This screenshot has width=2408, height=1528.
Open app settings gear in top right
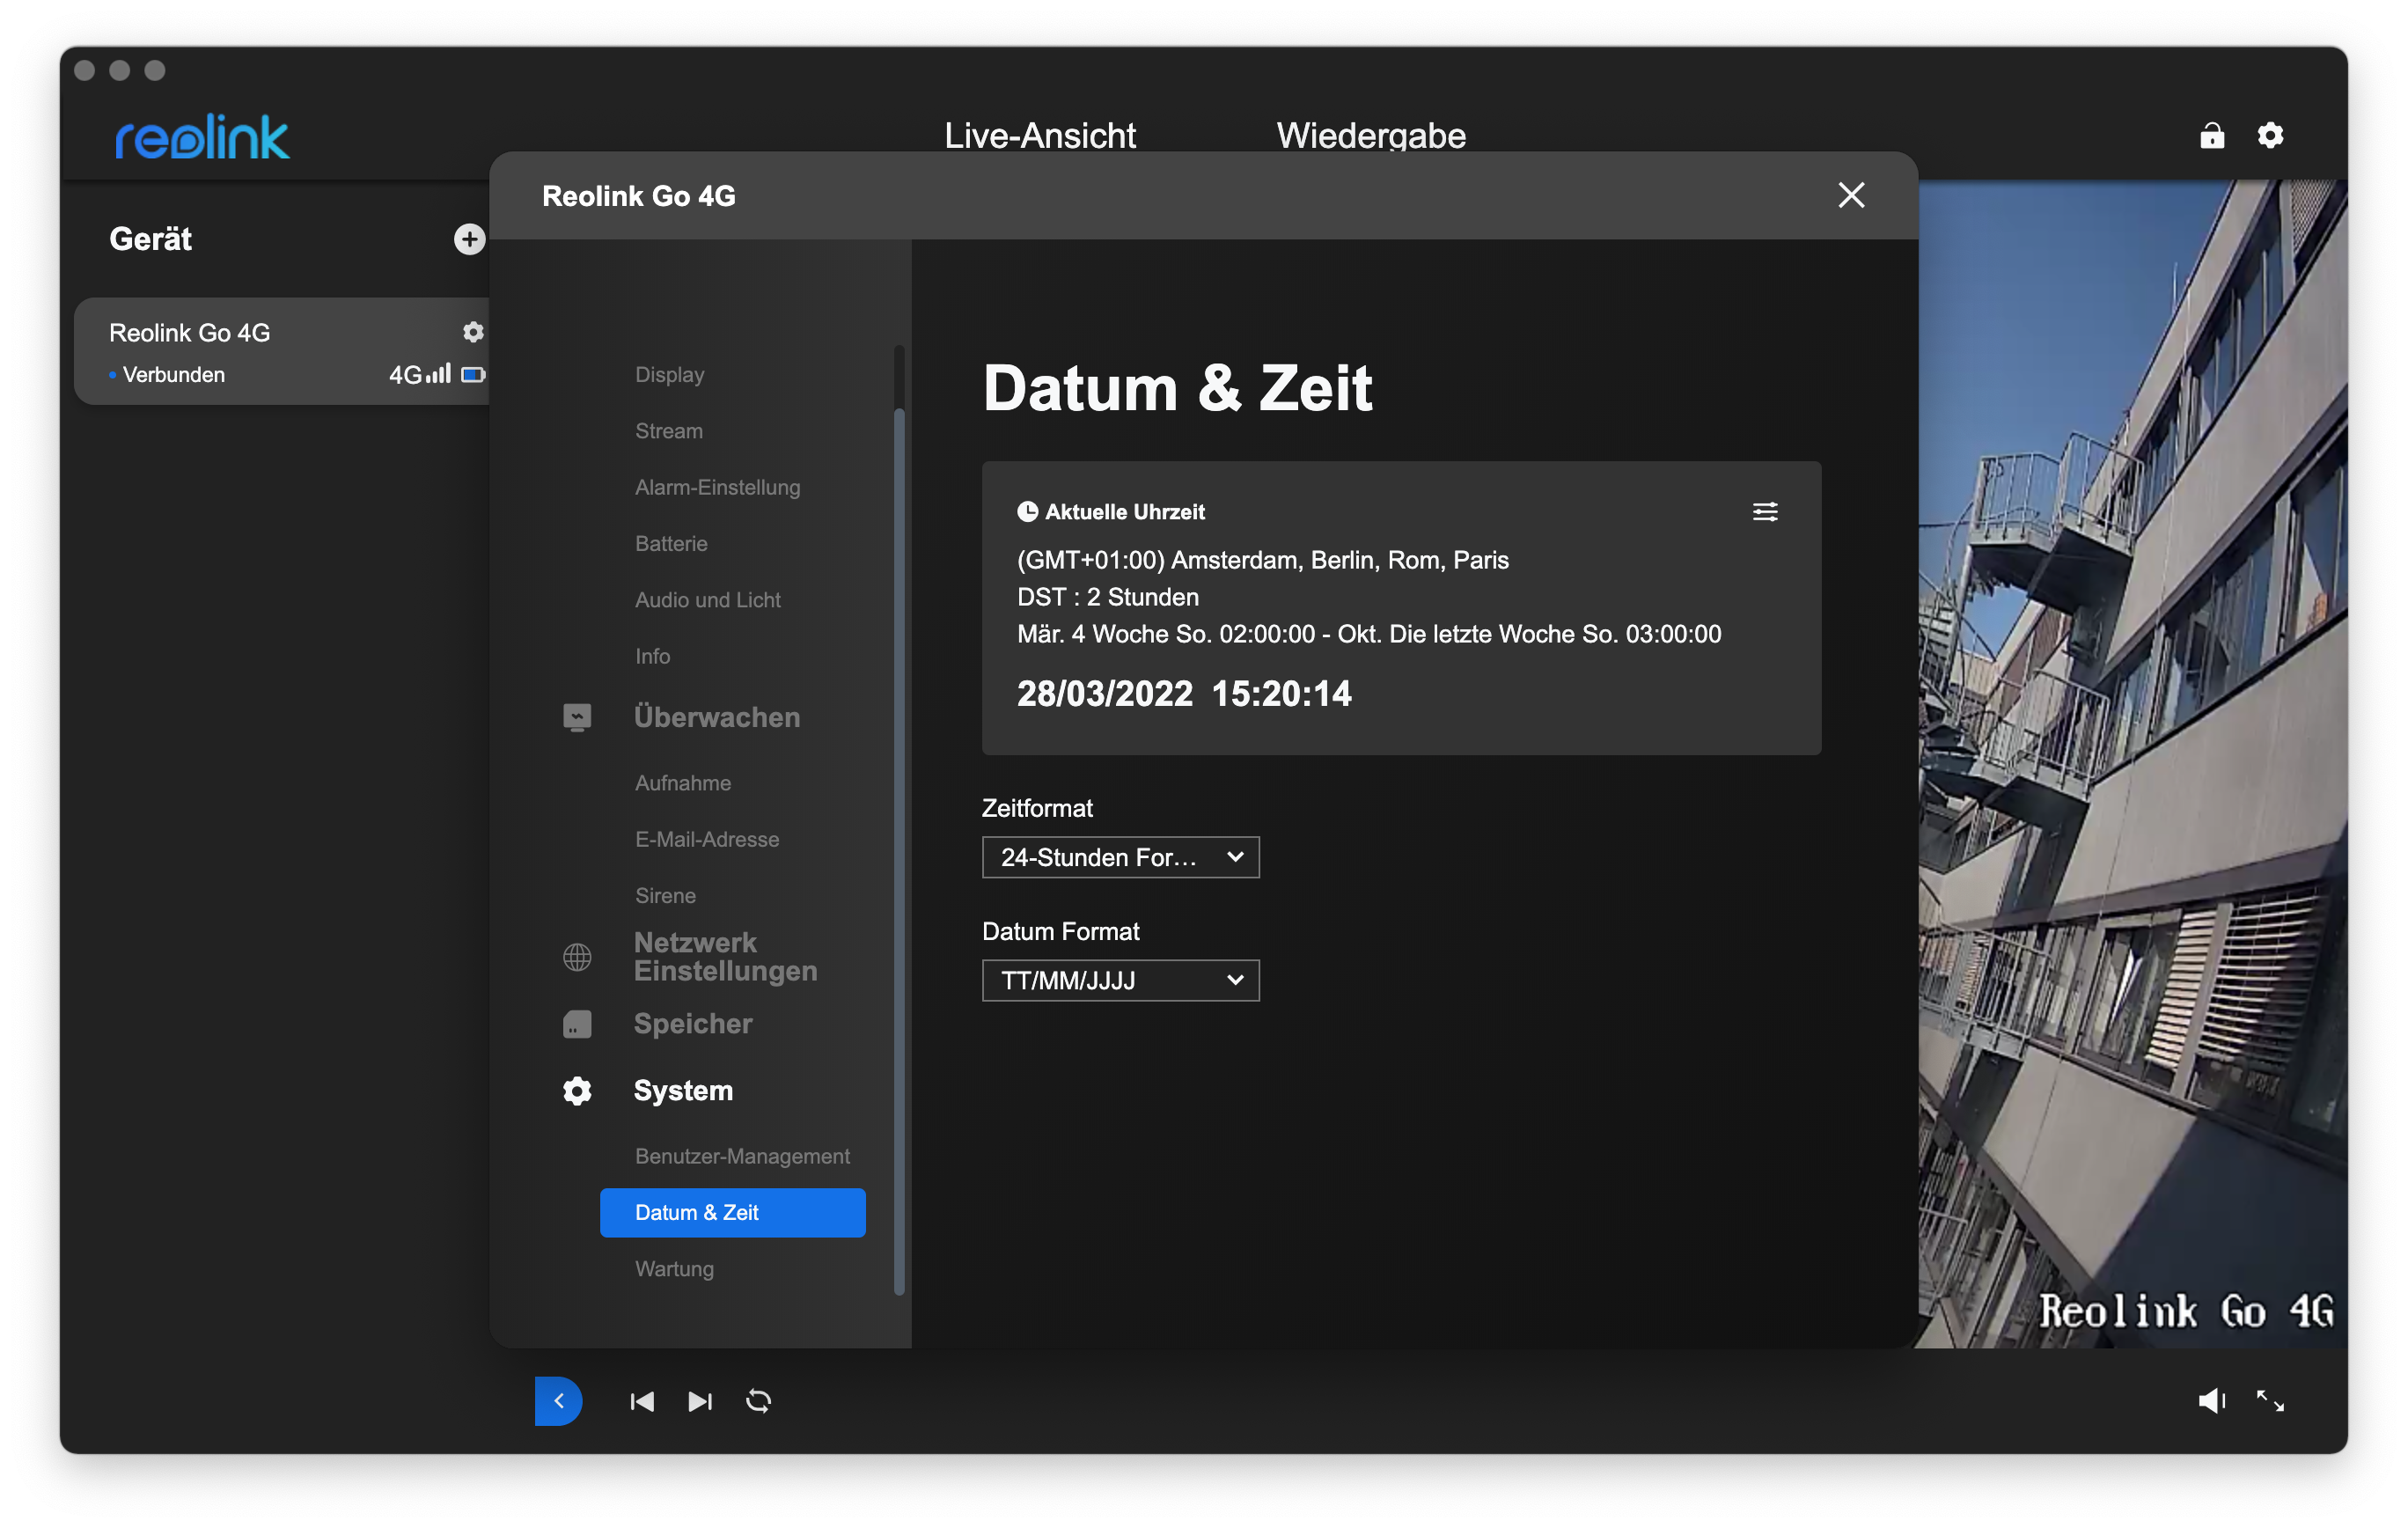coord(2270,135)
